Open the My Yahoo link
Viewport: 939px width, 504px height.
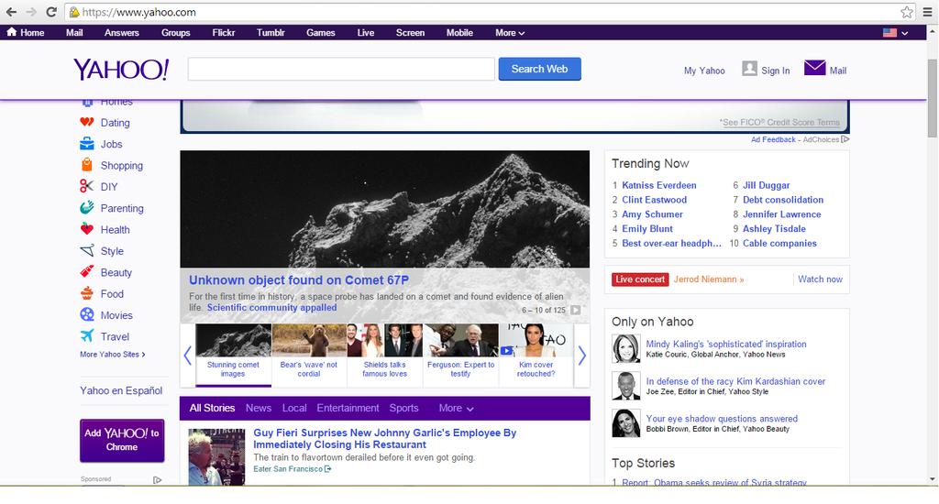(704, 71)
